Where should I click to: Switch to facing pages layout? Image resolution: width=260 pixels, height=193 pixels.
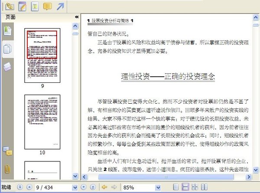pyautogui.click(x=204, y=187)
